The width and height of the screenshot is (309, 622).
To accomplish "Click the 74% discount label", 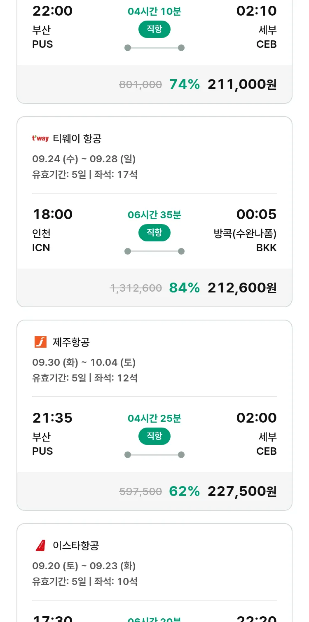I will [x=184, y=84].
